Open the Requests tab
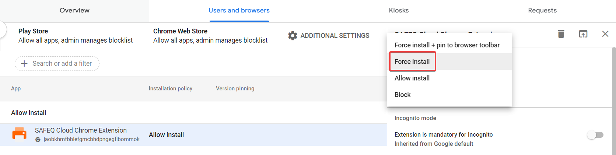Image resolution: width=616 pixels, height=155 pixels. (542, 10)
